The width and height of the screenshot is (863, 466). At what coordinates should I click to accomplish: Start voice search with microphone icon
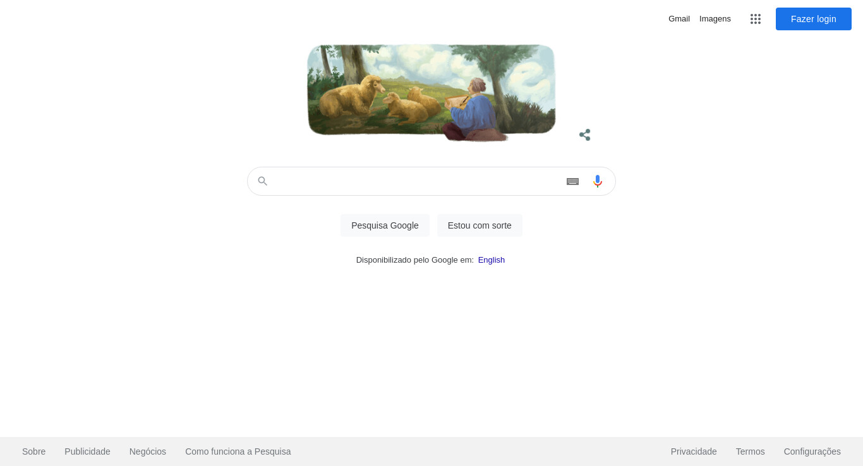(x=598, y=181)
